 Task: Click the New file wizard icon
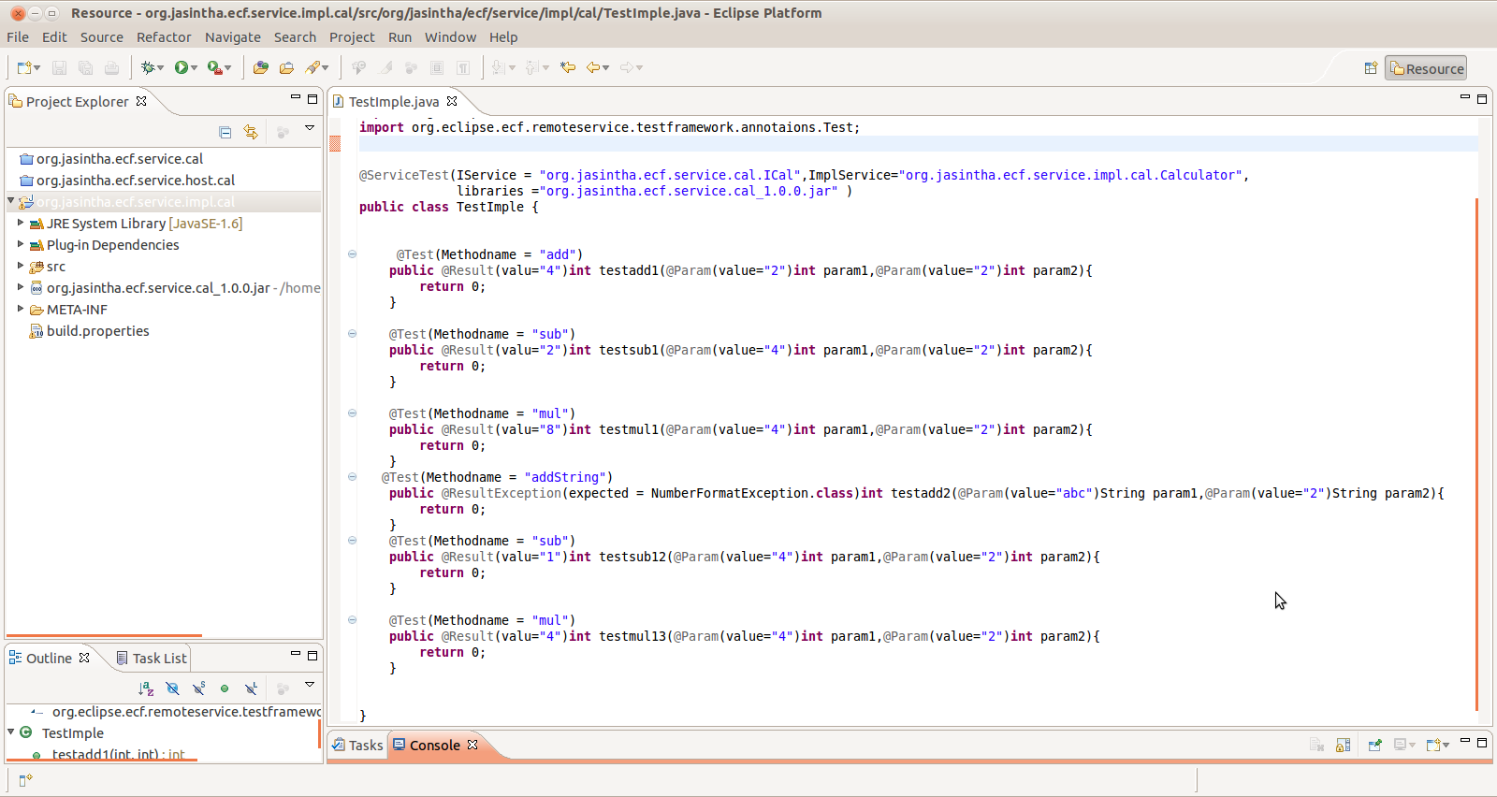tap(24, 67)
